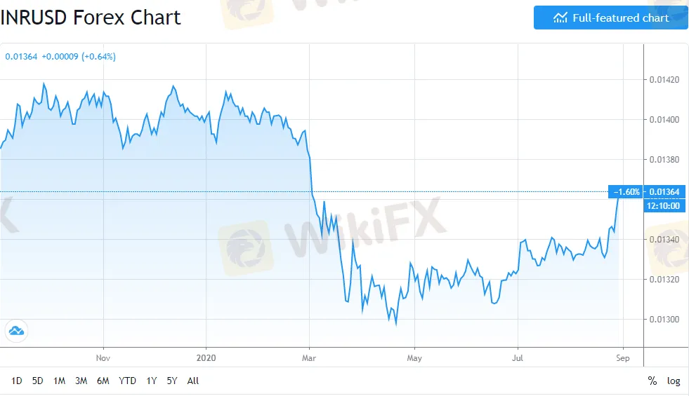Screen dimensions: 689x396
Task: Show year-to-date with YTD
Action: 127,381
